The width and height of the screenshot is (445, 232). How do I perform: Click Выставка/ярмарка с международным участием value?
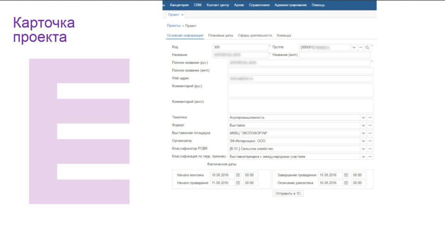pyautogui.click(x=267, y=157)
